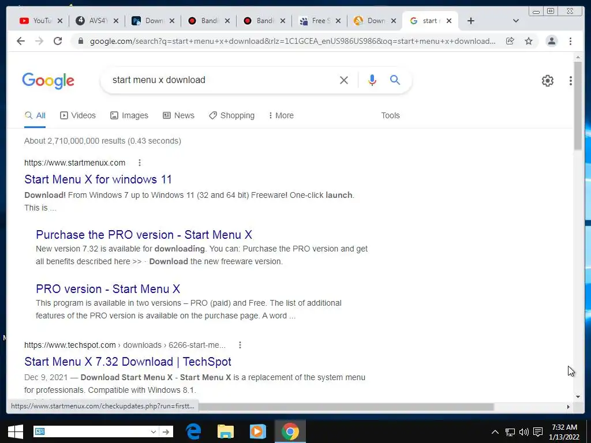Submit search with magnifier icon
Image resolution: width=591 pixels, height=443 pixels.
coord(395,80)
